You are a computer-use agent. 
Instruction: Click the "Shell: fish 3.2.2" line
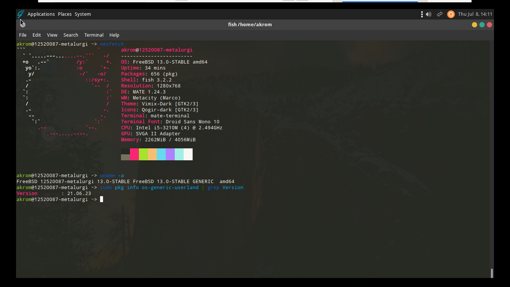tap(146, 80)
